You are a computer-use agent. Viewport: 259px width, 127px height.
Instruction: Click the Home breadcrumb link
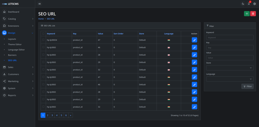pyautogui.click(x=41, y=19)
